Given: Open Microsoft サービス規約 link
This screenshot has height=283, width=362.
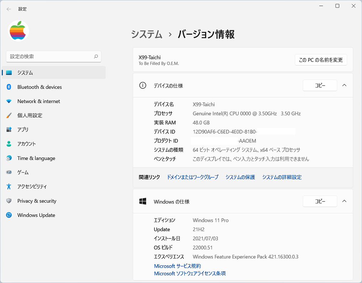Looking at the screenshot, I should pyautogui.click(x=177, y=266).
